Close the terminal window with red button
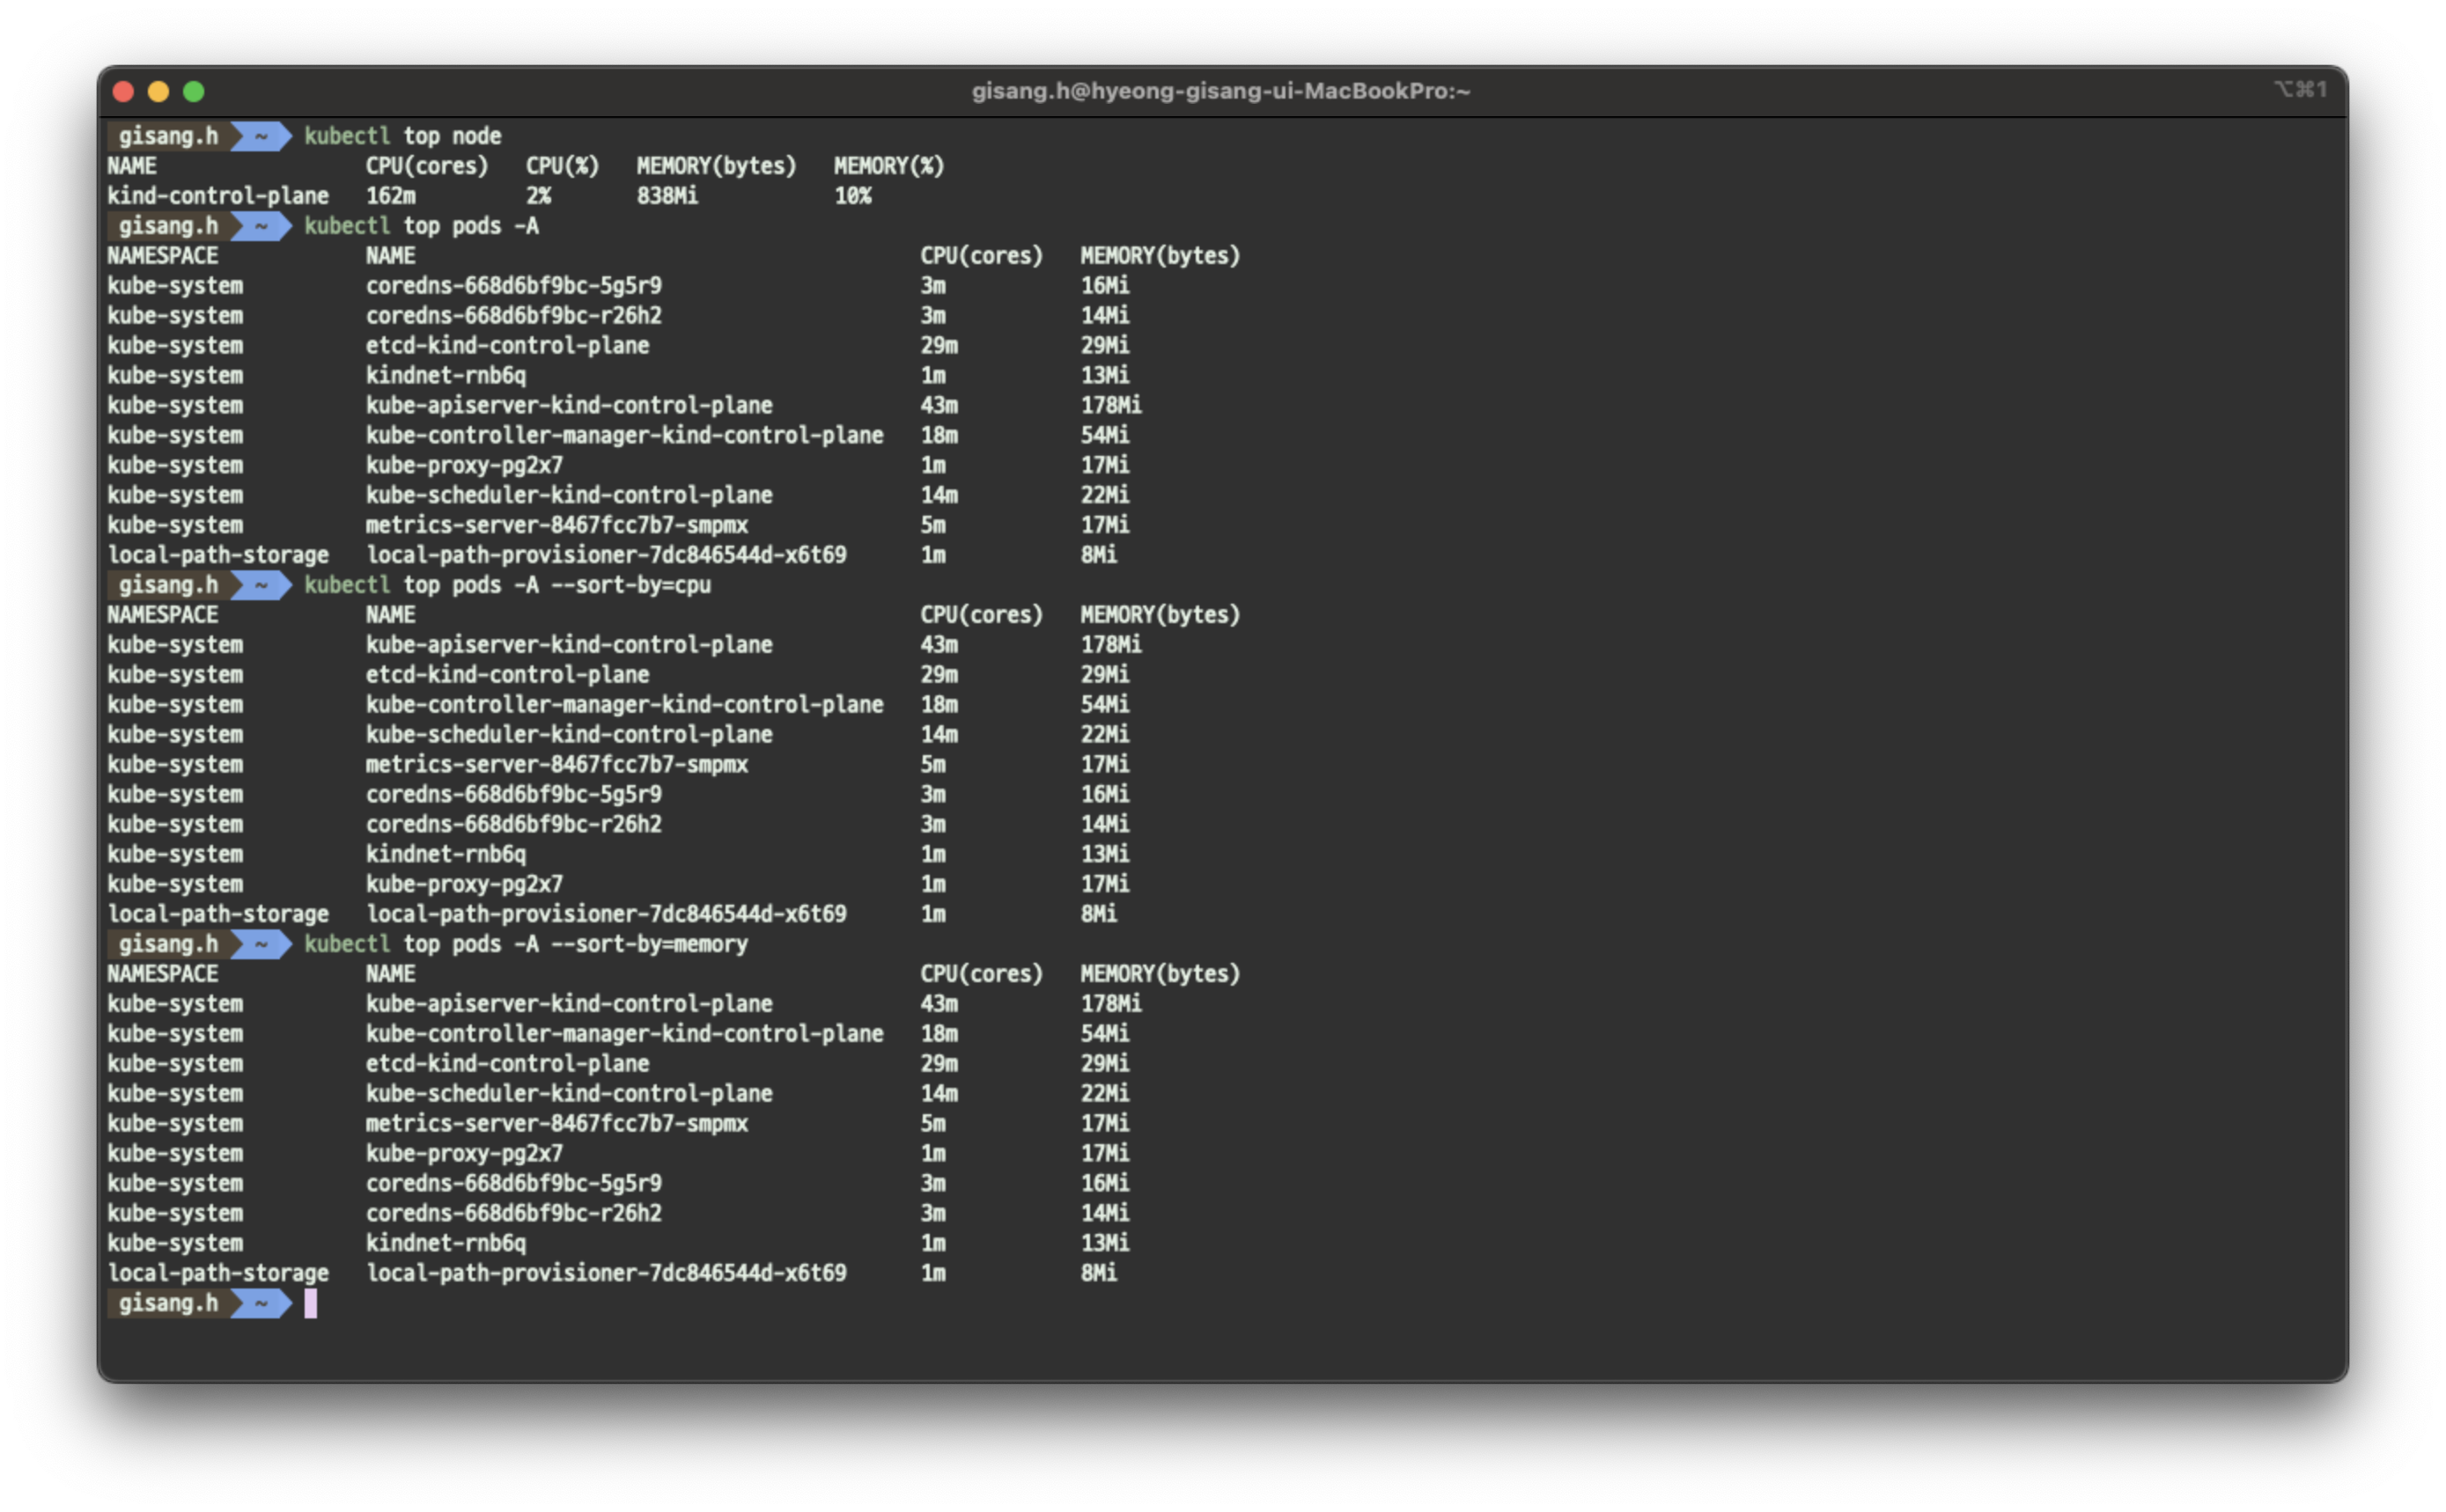 (x=123, y=92)
